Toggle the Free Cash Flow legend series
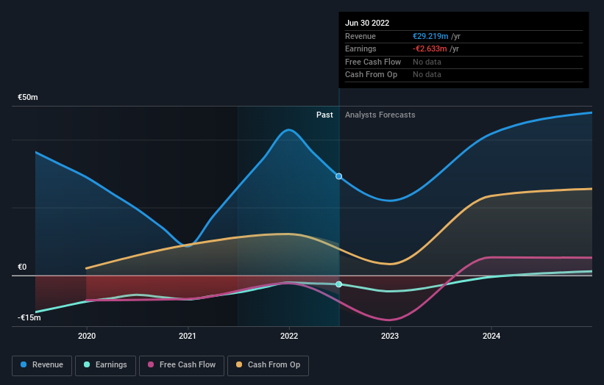604x385 pixels. (182, 365)
